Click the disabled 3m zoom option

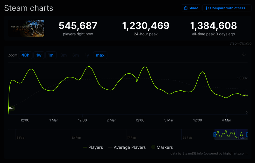pos(63,55)
